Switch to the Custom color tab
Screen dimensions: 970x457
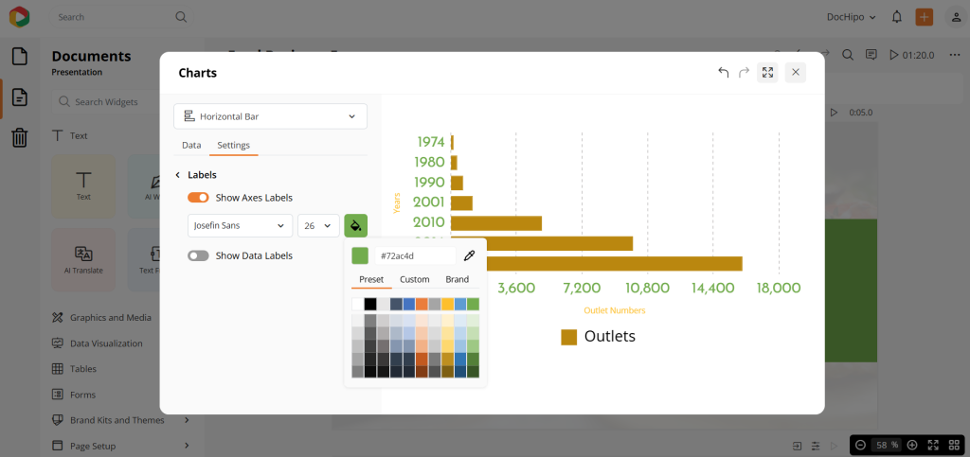415,279
